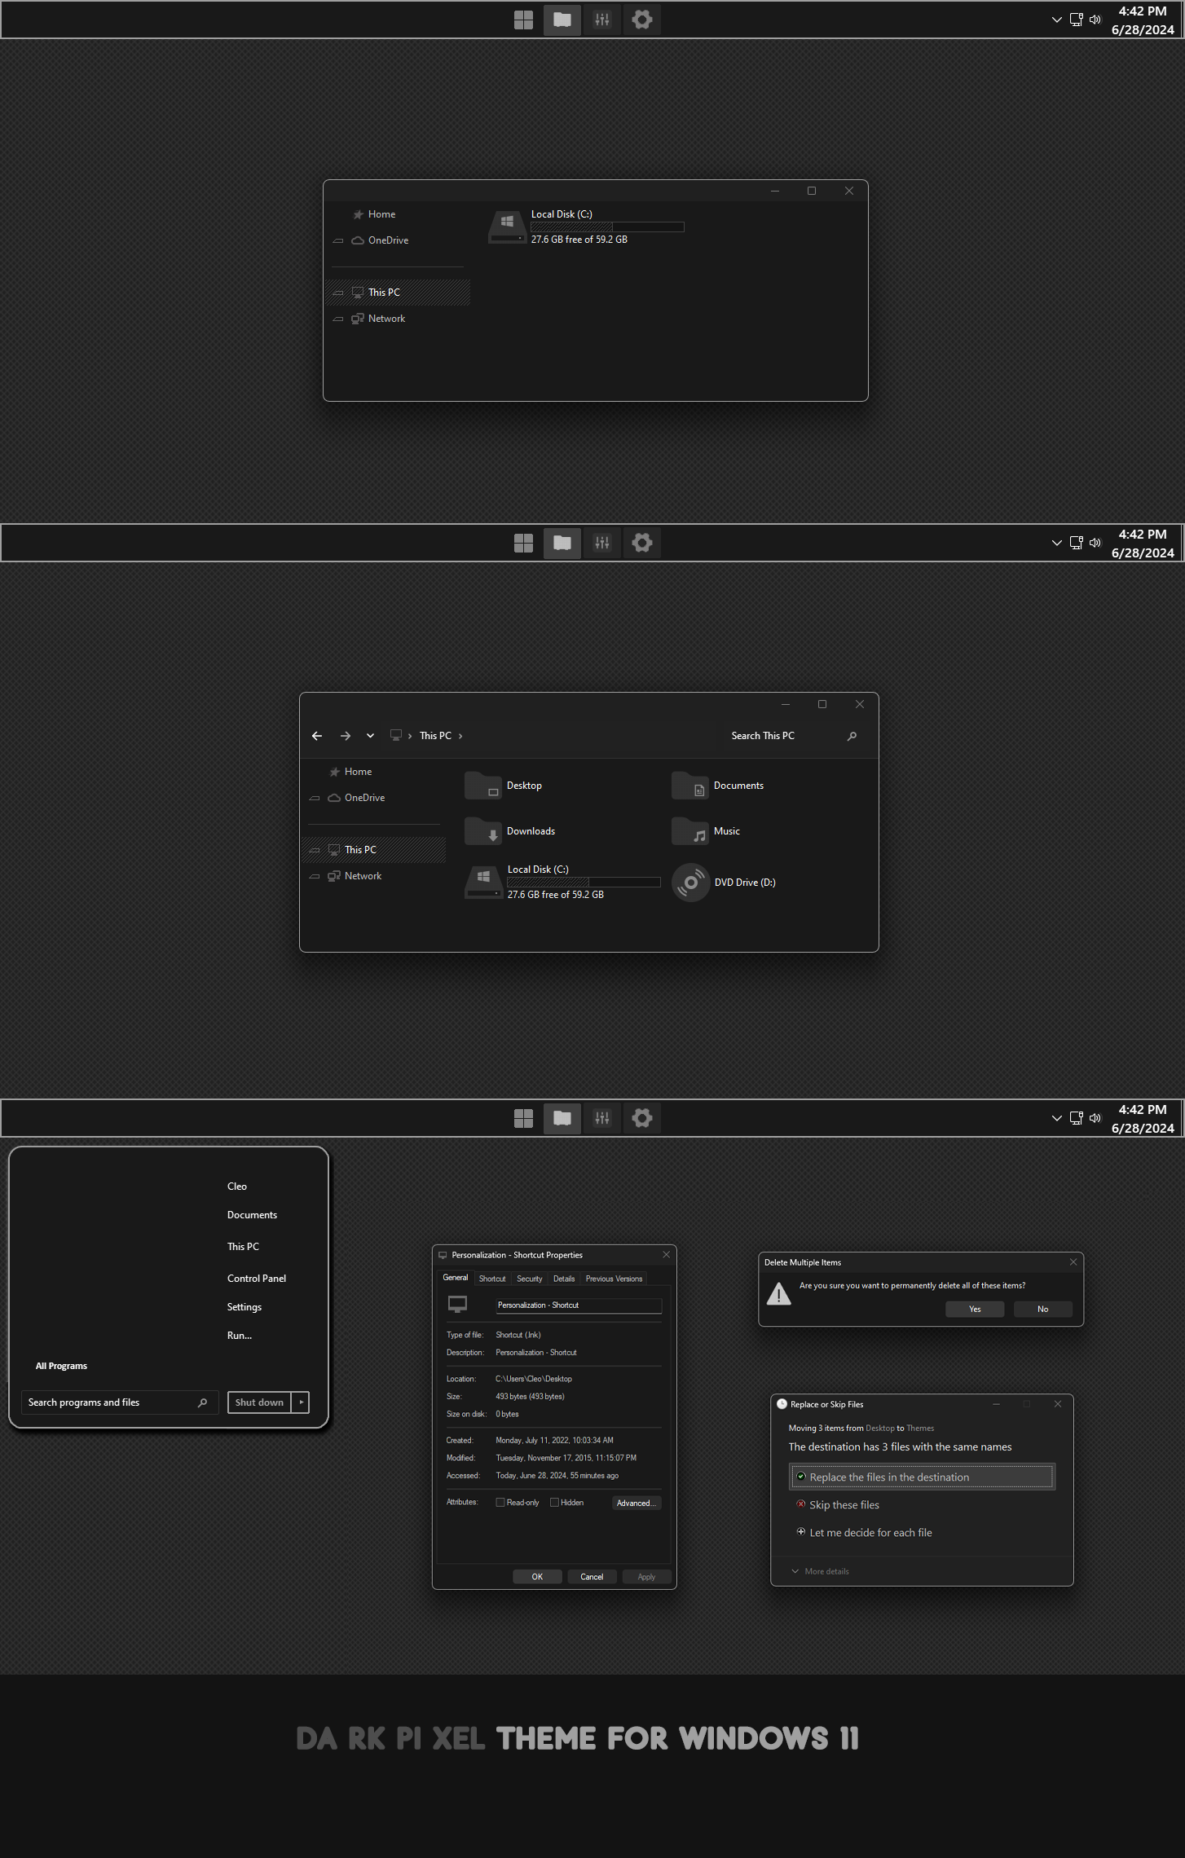The image size is (1185, 1858).
Task: Switch to the Details tab
Action: pyautogui.click(x=564, y=1279)
